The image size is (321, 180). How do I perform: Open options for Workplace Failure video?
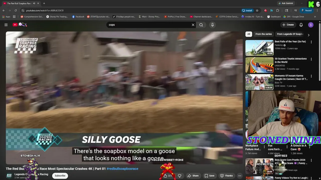(x=264, y=147)
